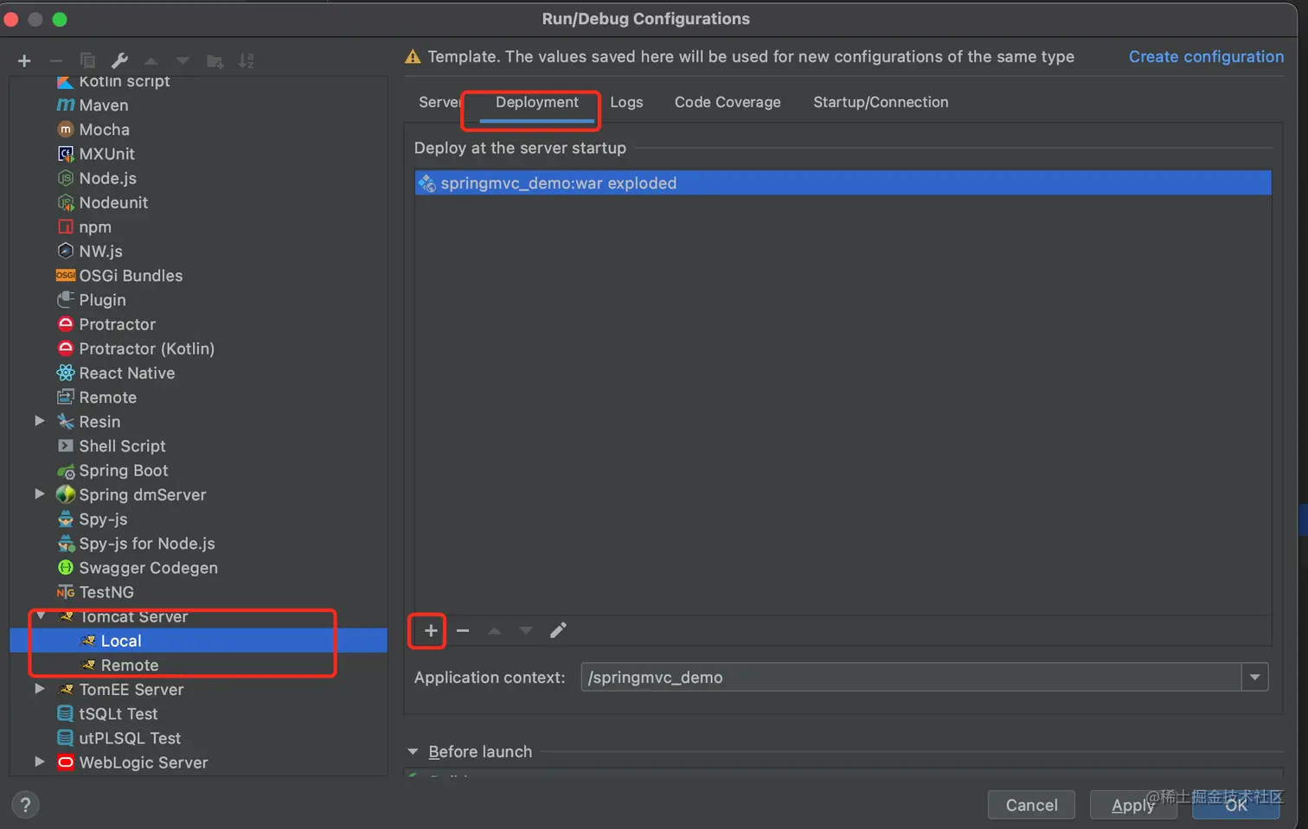
Task: Move deployment artifact up
Action: [494, 630]
